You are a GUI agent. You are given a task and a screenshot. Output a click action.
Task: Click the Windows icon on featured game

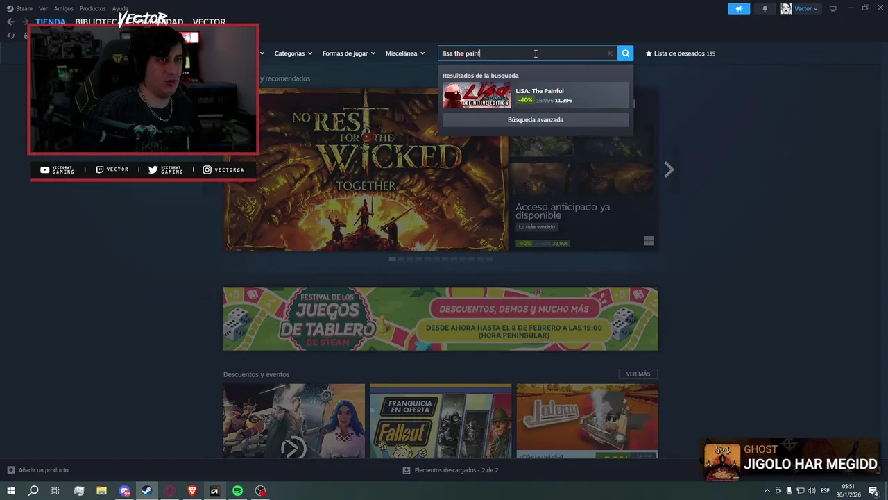tap(649, 241)
